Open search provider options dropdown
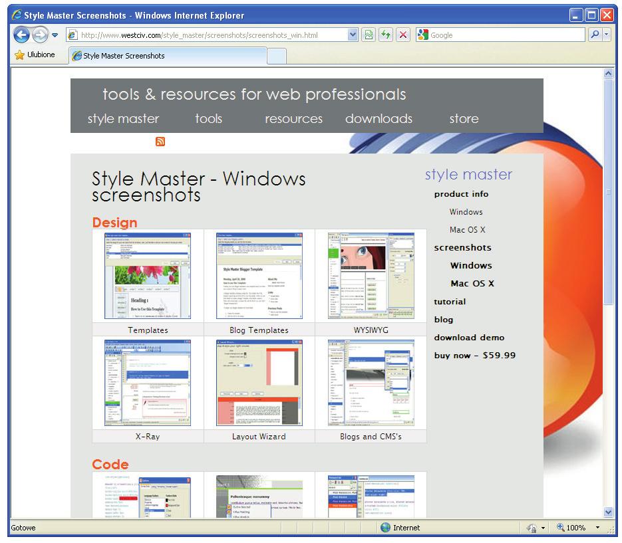 pyautogui.click(x=607, y=35)
